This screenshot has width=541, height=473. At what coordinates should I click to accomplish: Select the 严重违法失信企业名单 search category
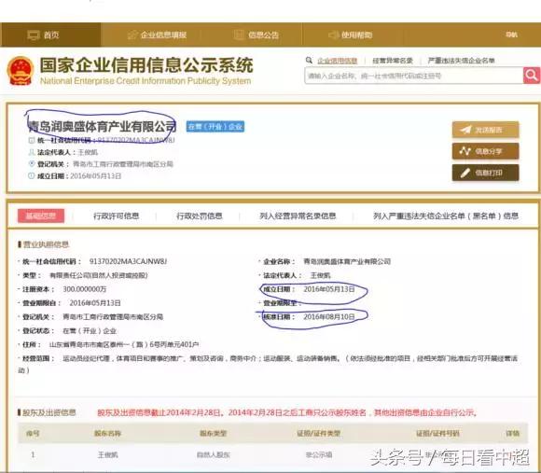(462, 61)
